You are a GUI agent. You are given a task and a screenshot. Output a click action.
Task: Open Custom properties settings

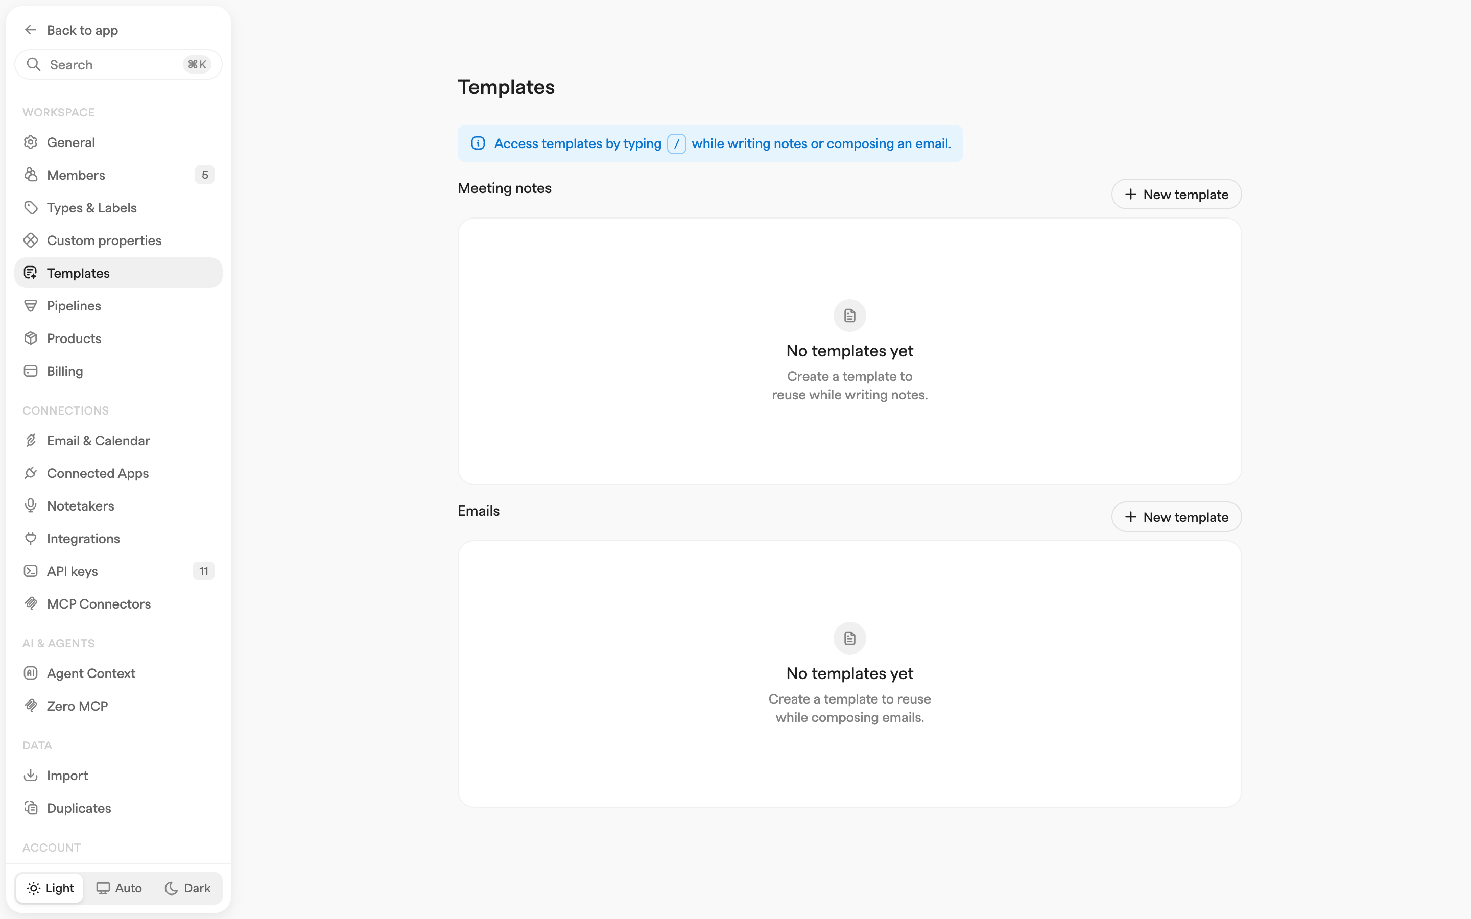tap(118, 240)
